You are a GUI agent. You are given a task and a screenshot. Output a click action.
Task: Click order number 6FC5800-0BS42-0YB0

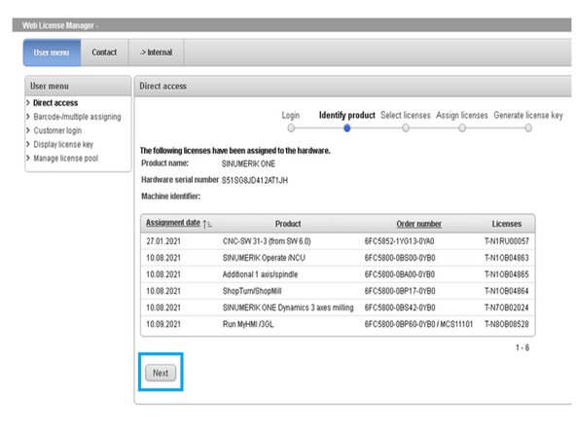400,307
